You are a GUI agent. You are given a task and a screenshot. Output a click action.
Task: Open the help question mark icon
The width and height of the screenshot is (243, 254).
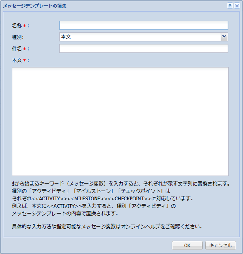pyautogui.click(x=230, y=6)
